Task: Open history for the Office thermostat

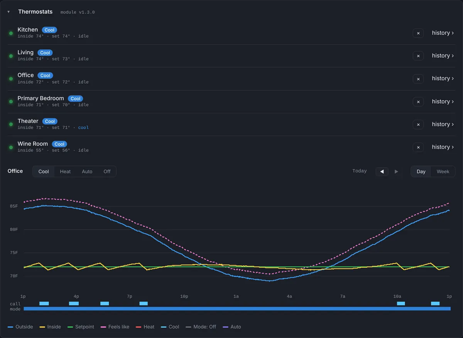Action: point(443,78)
